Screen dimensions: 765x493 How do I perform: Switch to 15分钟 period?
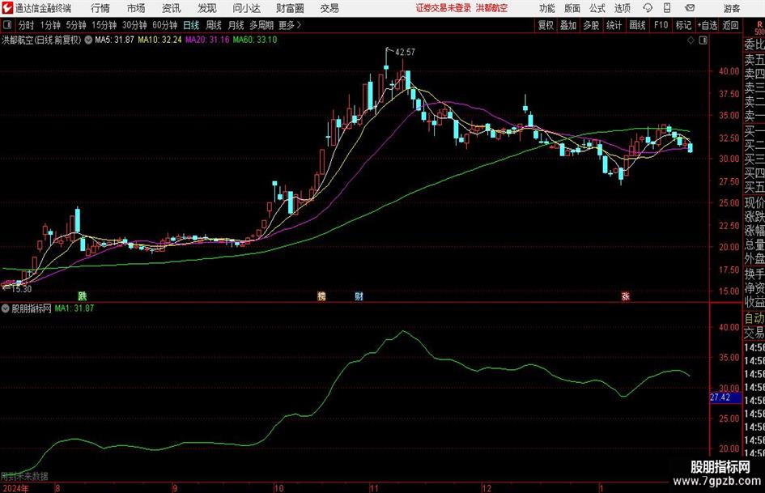pyautogui.click(x=104, y=25)
